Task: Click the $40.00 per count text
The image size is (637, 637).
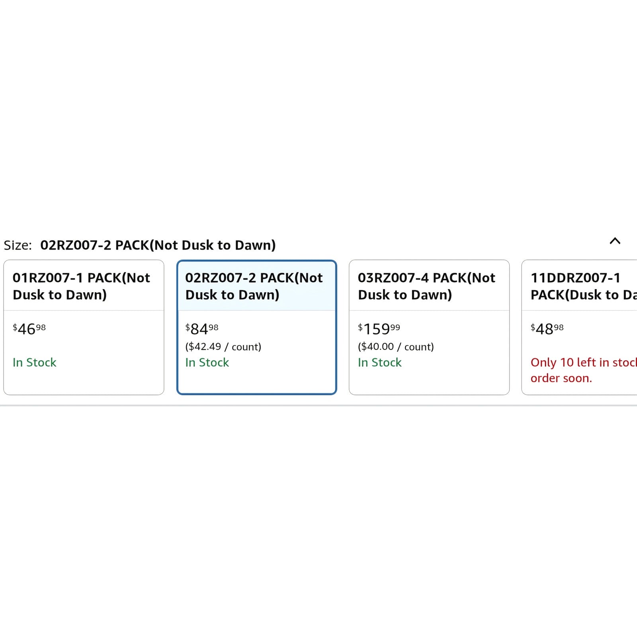Action: tap(396, 347)
